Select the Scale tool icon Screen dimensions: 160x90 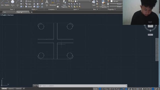point(34,7)
